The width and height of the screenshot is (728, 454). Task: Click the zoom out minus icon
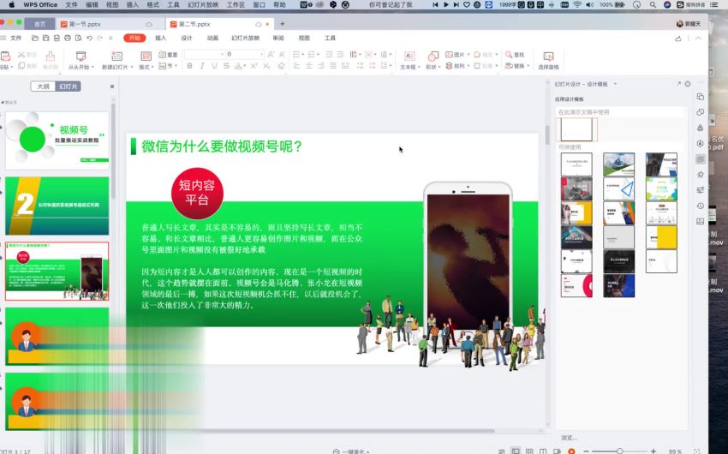586,451
